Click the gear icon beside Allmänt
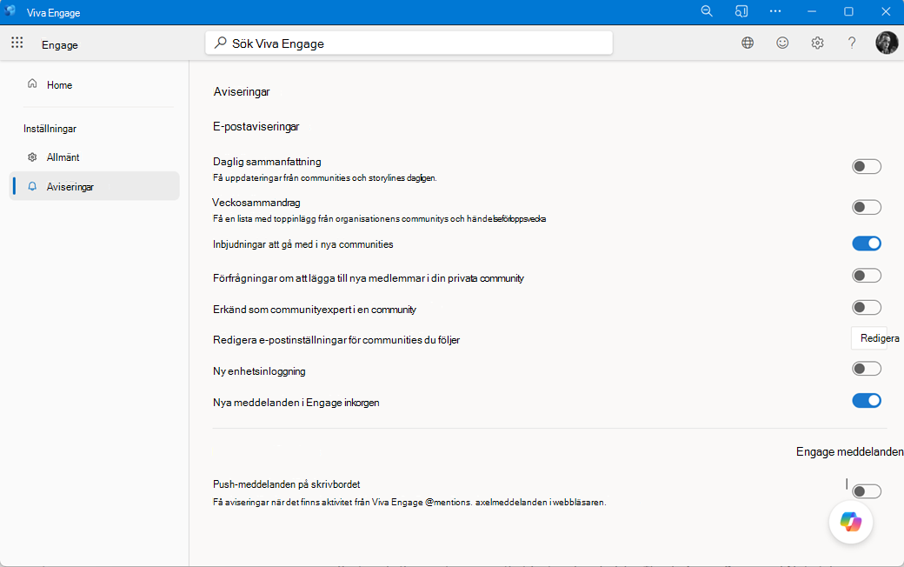Image resolution: width=904 pixels, height=567 pixels. pyautogui.click(x=32, y=157)
